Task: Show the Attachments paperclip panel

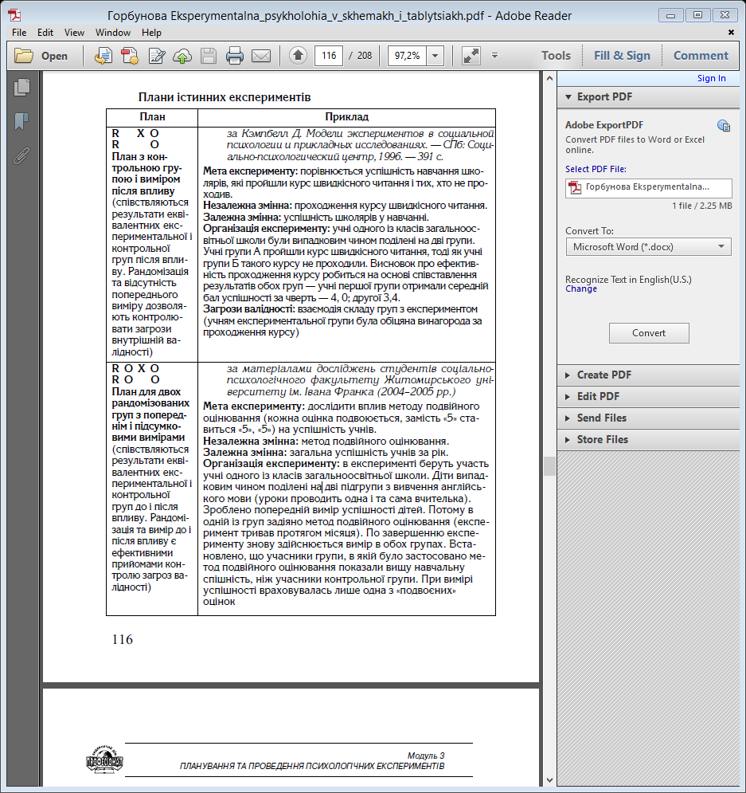Action: coord(21,155)
